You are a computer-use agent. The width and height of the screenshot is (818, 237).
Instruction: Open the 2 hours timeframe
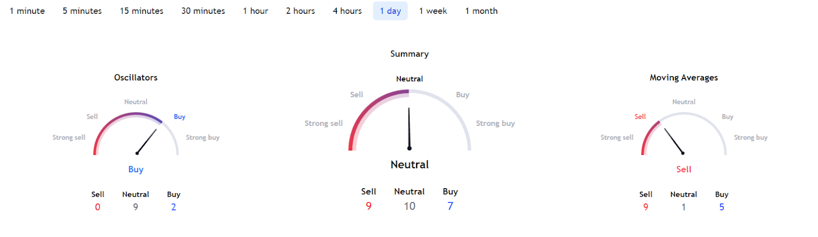[301, 11]
